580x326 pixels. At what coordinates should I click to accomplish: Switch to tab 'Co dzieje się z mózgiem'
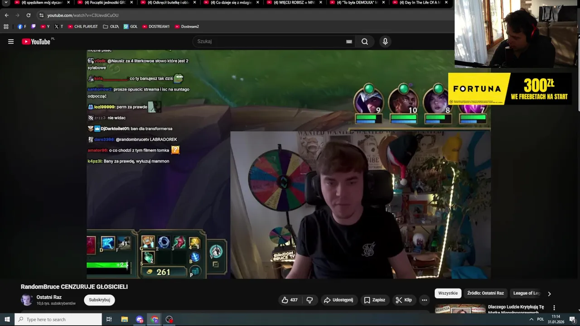(x=231, y=3)
